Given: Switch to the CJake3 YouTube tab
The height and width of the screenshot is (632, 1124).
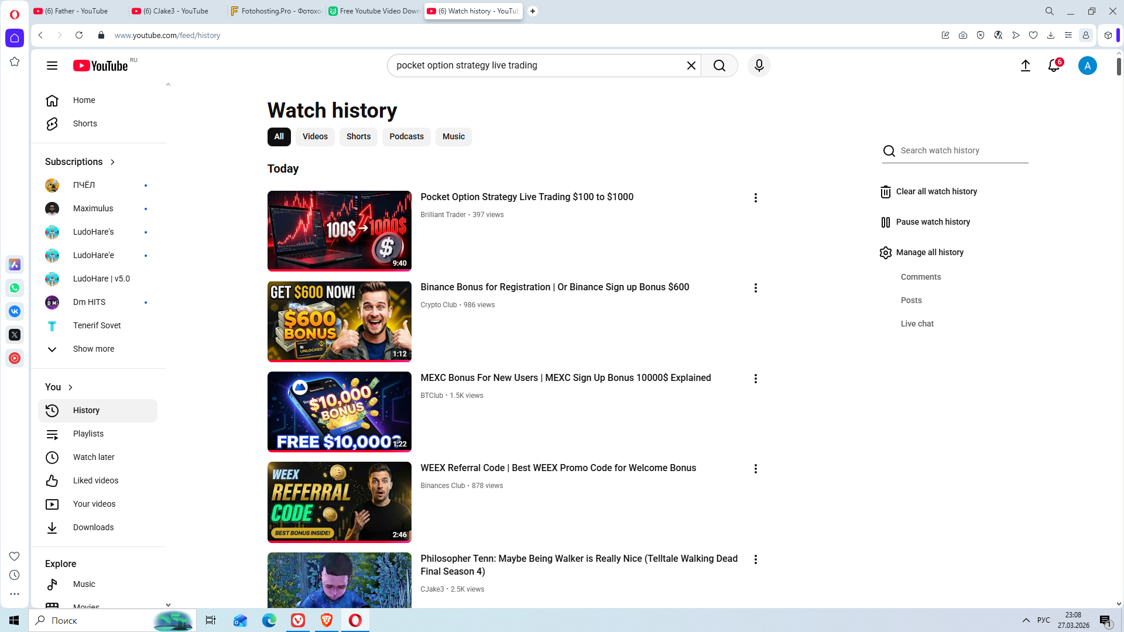Looking at the screenshot, I should click(x=176, y=11).
